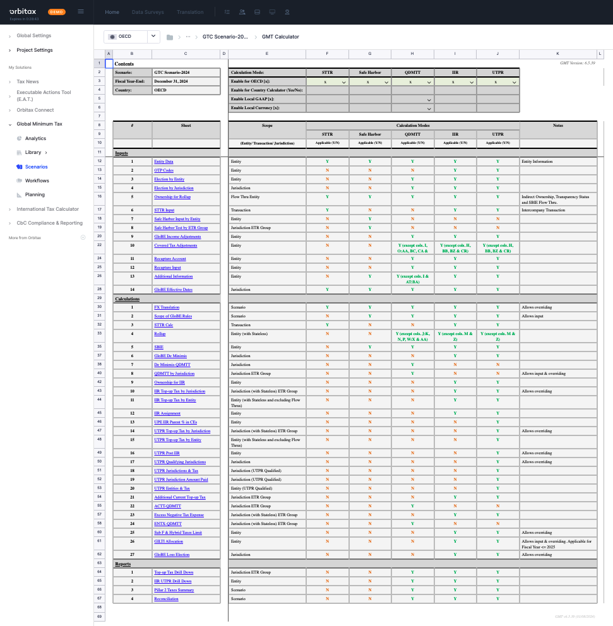
Task: Expand the OECD country selector dropdown
Action: pos(152,37)
